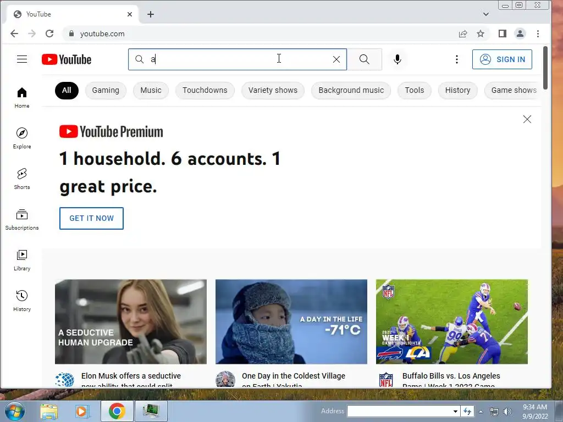Go back with the browser back arrow

pos(14,34)
